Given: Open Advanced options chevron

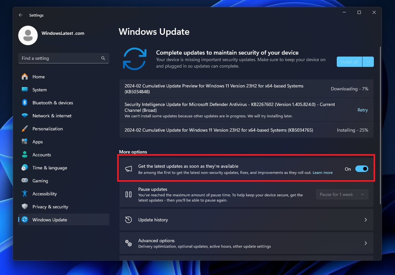Looking at the screenshot, I should coord(366,243).
